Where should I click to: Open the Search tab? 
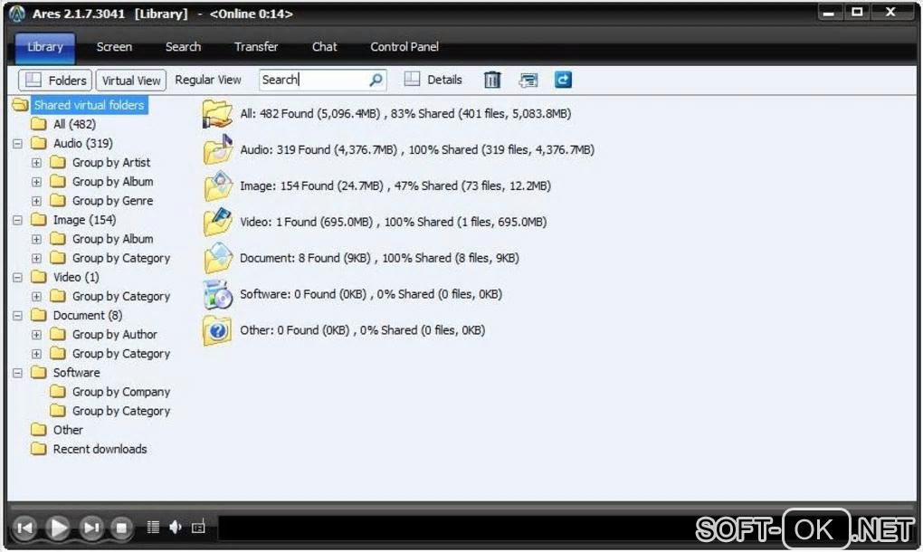coord(183,47)
